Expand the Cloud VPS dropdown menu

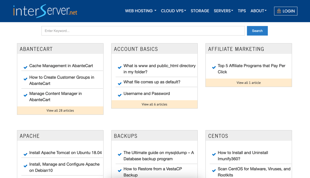point(173,11)
